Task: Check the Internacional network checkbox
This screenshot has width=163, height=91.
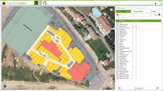Action: coord(117,35)
